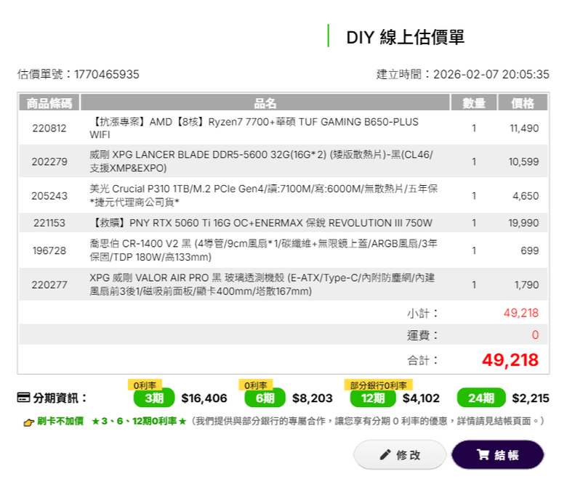The height and width of the screenshot is (487, 567).
Task: Click the 運費 value 0
Action: (535, 335)
